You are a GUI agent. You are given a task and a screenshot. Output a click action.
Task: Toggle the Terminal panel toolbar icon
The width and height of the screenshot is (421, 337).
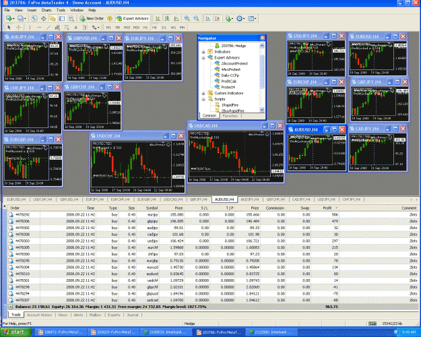click(62, 19)
